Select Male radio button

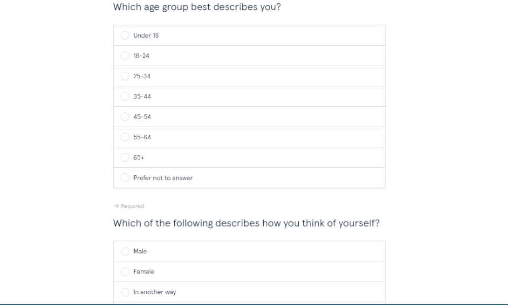tap(125, 251)
